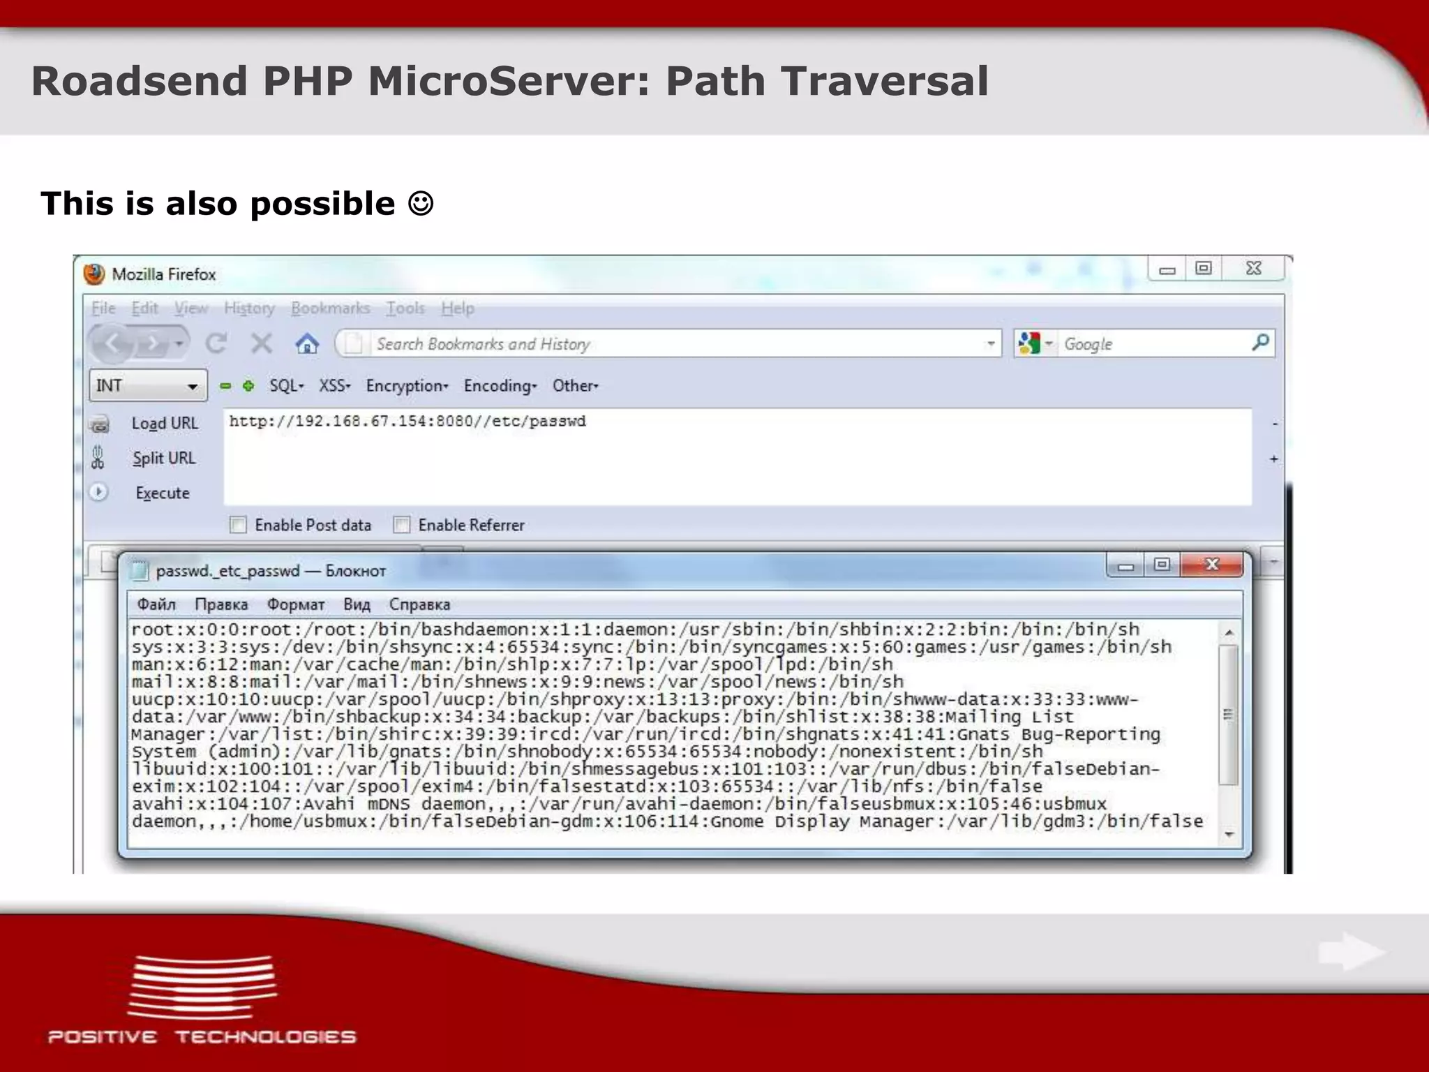The height and width of the screenshot is (1072, 1429).
Task: Open the address bar history dropdown
Action: coord(990,343)
